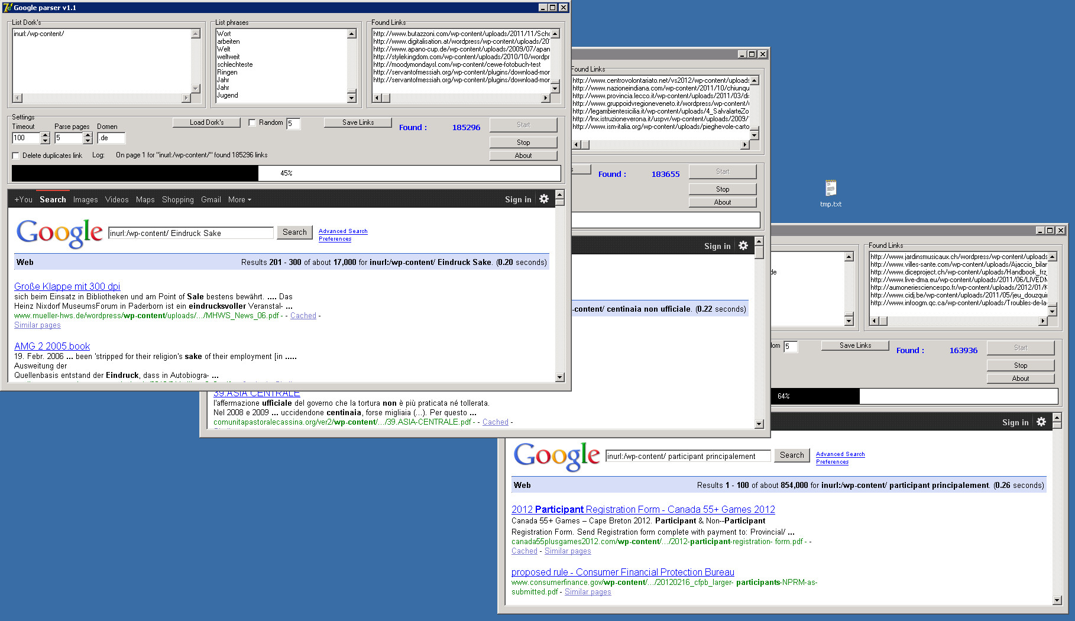Open Gmail in Google bar
The width and height of the screenshot is (1075, 621).
(x=211, y=199)
